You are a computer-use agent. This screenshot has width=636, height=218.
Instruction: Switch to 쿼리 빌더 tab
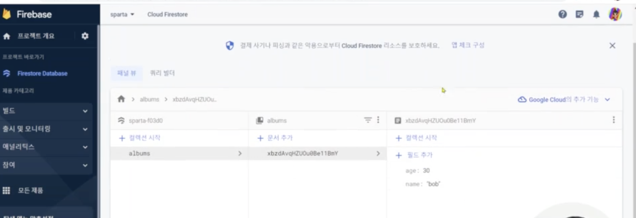coord(162,73)
